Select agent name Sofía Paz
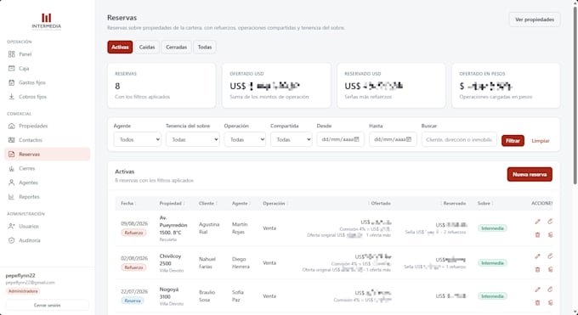The image size is (578, 315). pyautogui.click(x=238, y=295)
